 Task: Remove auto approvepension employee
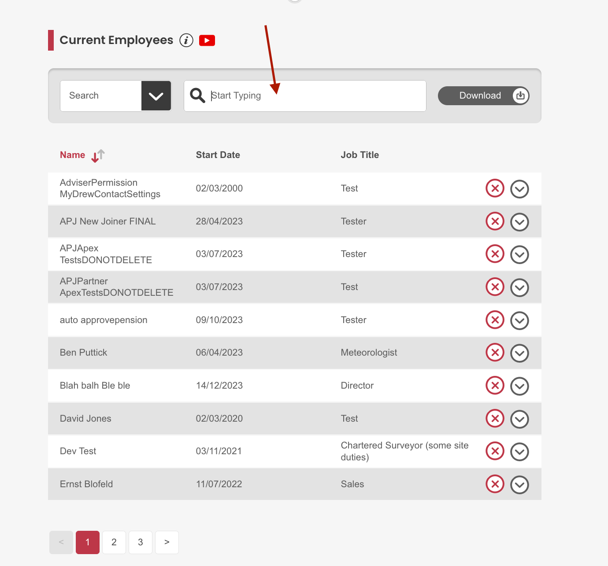495,320
